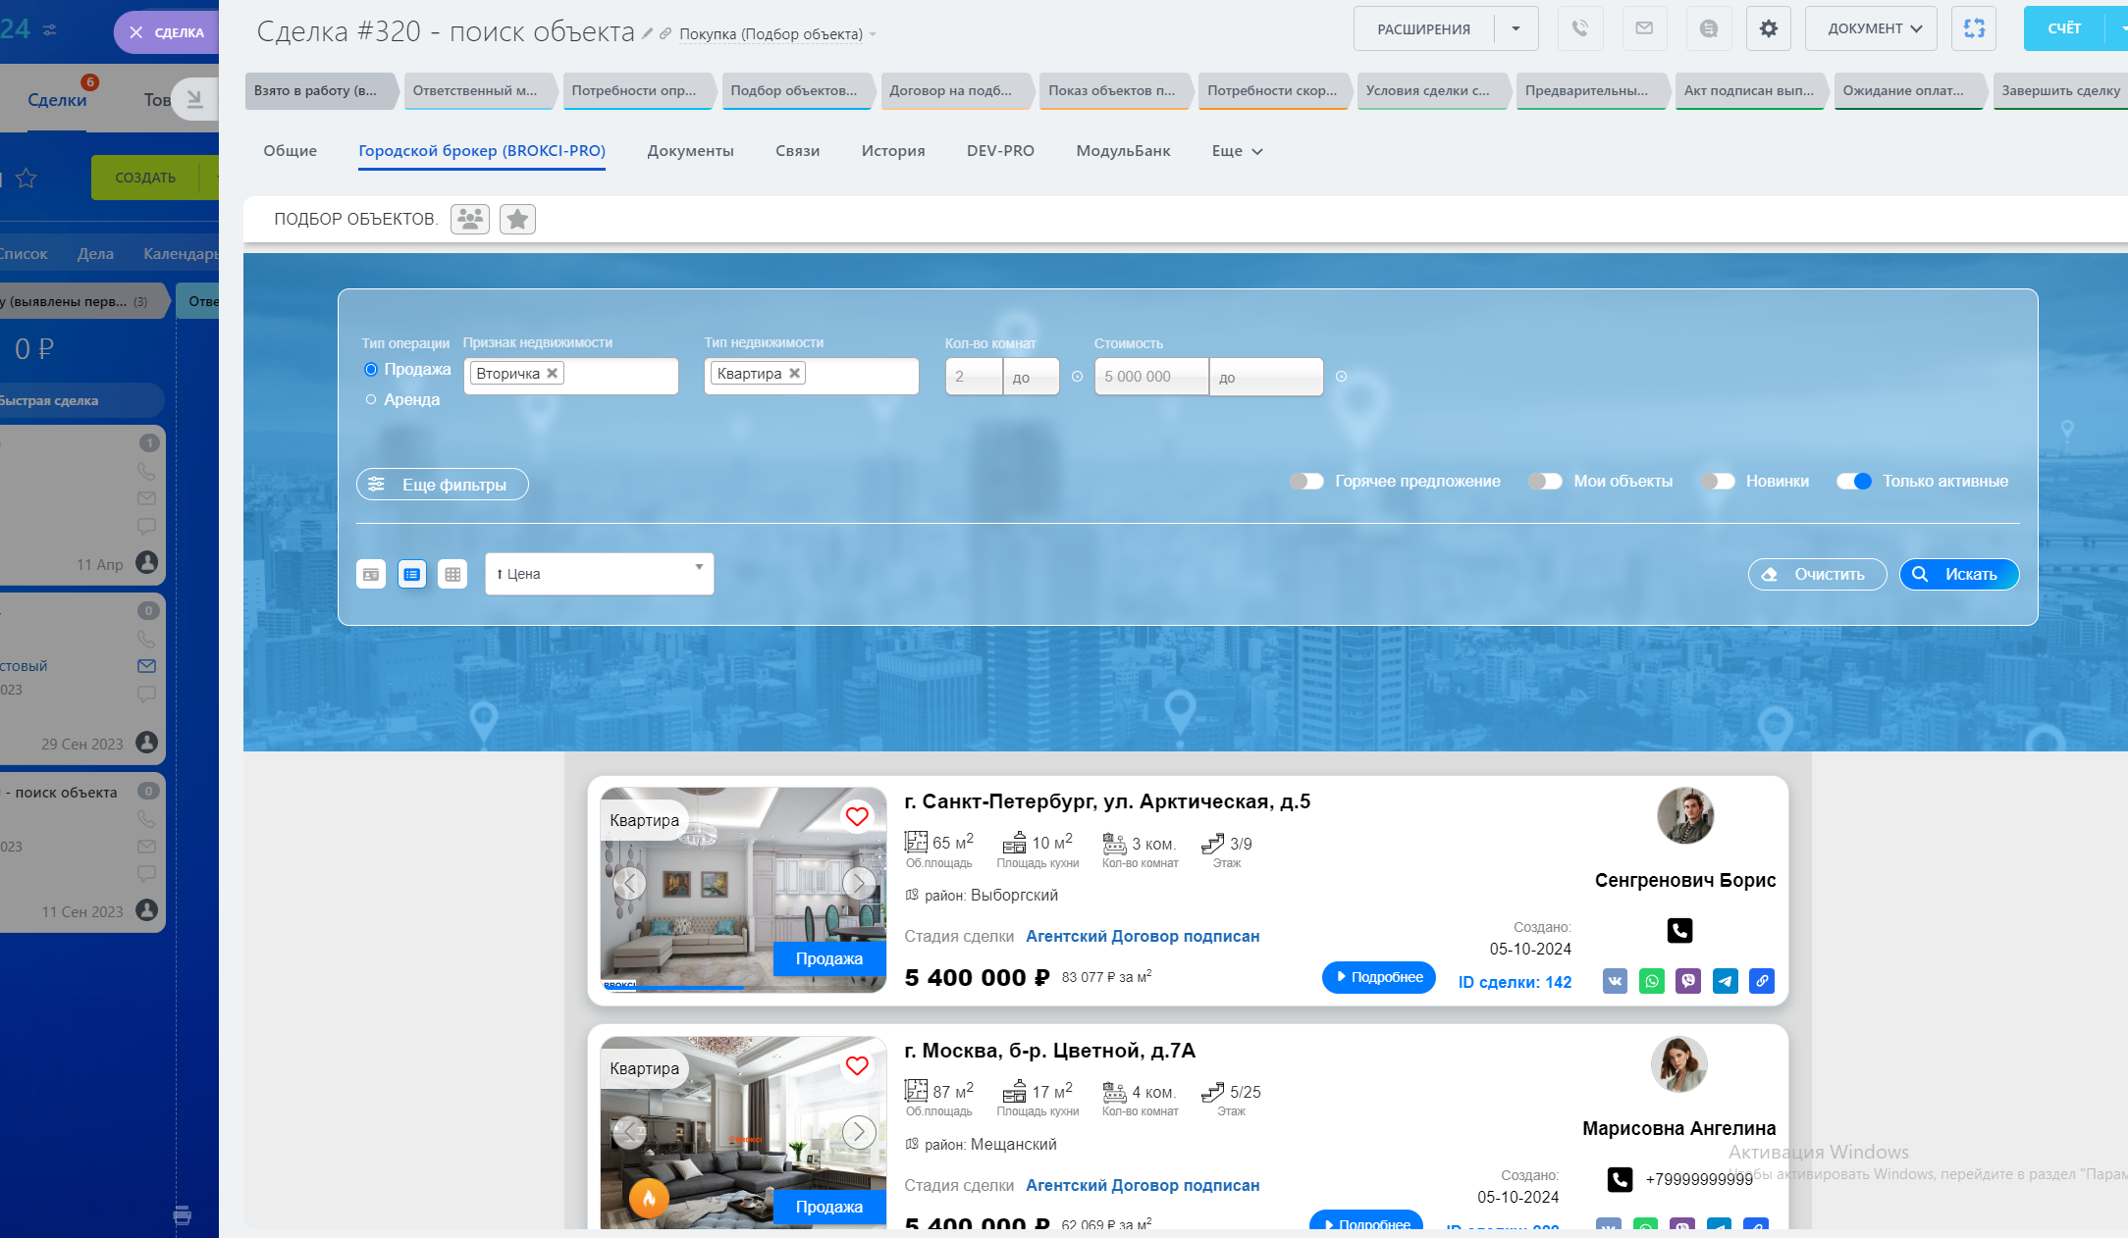Expand the Еще tab menu
This screenshot has height=1238, width=2128.
(1237, 151)
